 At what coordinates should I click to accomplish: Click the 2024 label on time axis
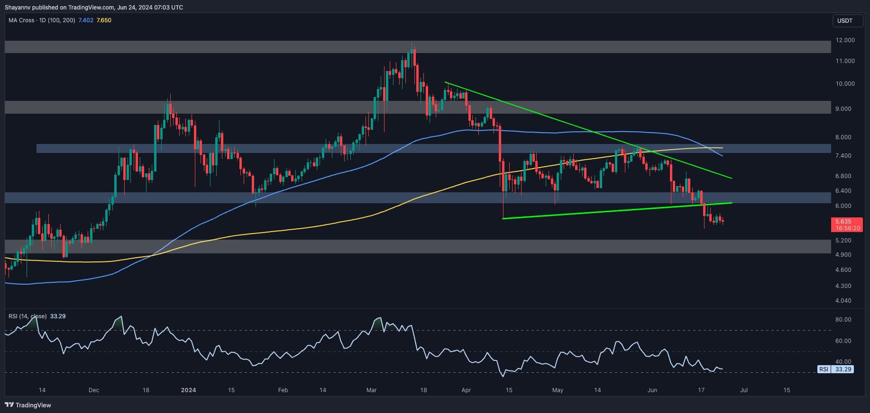point(188,390)
